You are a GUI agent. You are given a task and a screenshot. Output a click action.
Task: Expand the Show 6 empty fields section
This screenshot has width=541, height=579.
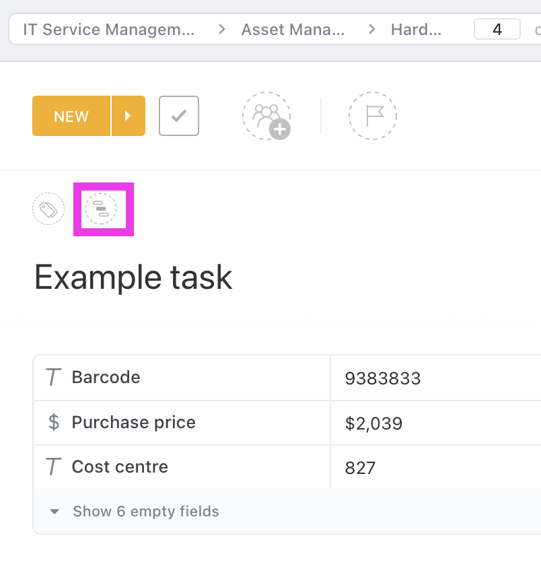(x=145, y=512)
